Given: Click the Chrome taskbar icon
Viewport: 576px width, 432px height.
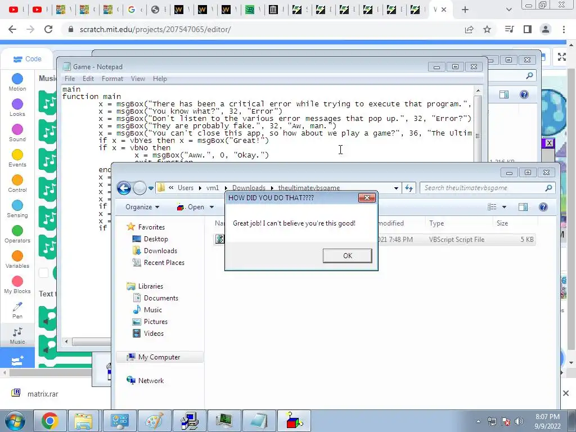Looking at the screenshot, I should [x=49, y=421].
